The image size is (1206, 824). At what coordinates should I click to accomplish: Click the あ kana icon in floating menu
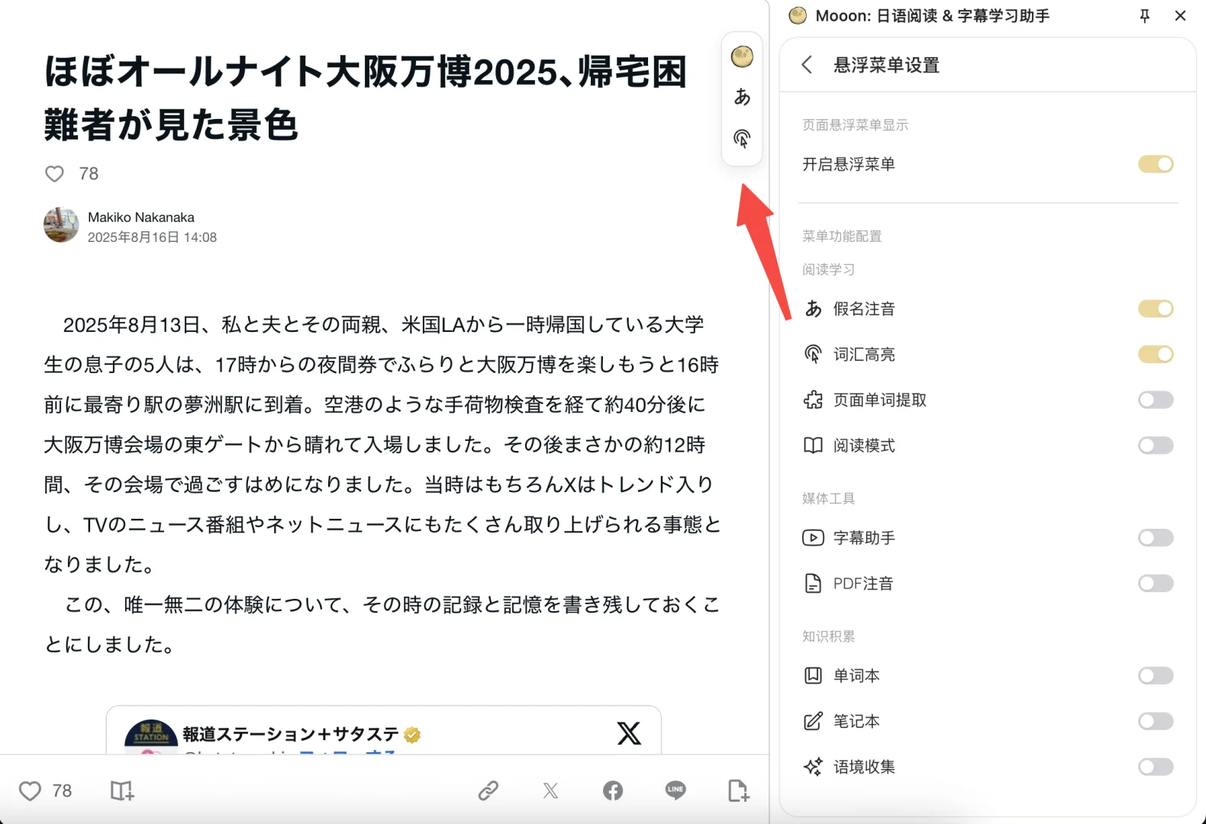(x=742, y=97)
